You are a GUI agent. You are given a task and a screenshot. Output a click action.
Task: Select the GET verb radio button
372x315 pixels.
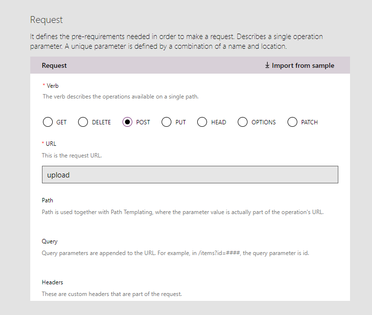click(x=48, y=122)
